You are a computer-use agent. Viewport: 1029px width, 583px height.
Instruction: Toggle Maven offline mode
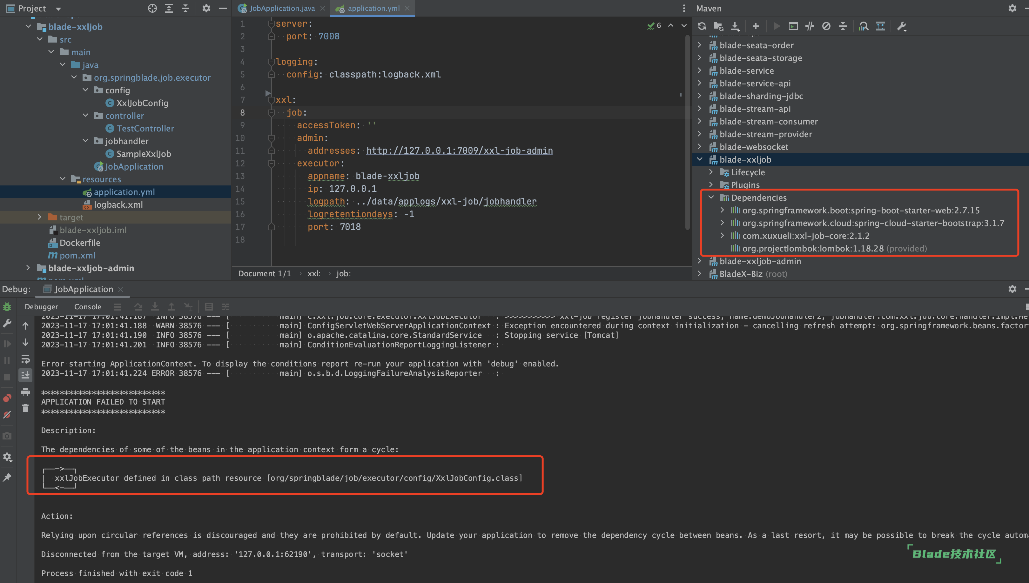click(810, 26)
